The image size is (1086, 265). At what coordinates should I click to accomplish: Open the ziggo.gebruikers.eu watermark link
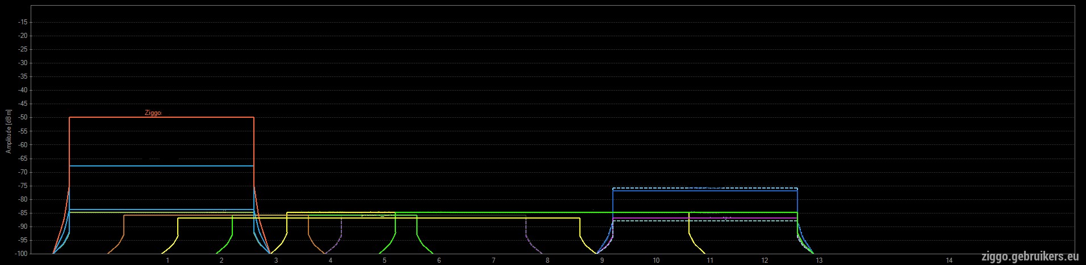[1031, 257]
